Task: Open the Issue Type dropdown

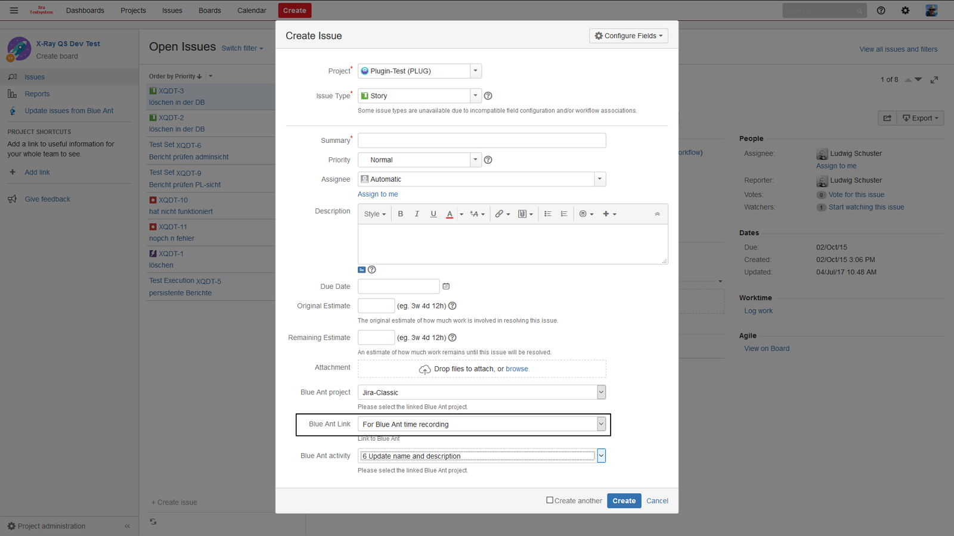Action: click(x=420, y=96)
